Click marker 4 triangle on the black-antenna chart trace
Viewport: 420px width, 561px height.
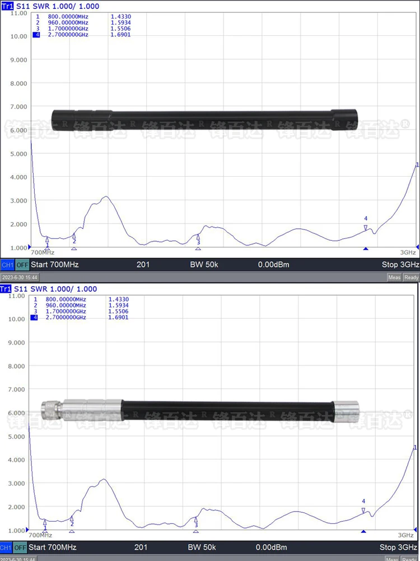click(x=366, y=228)
